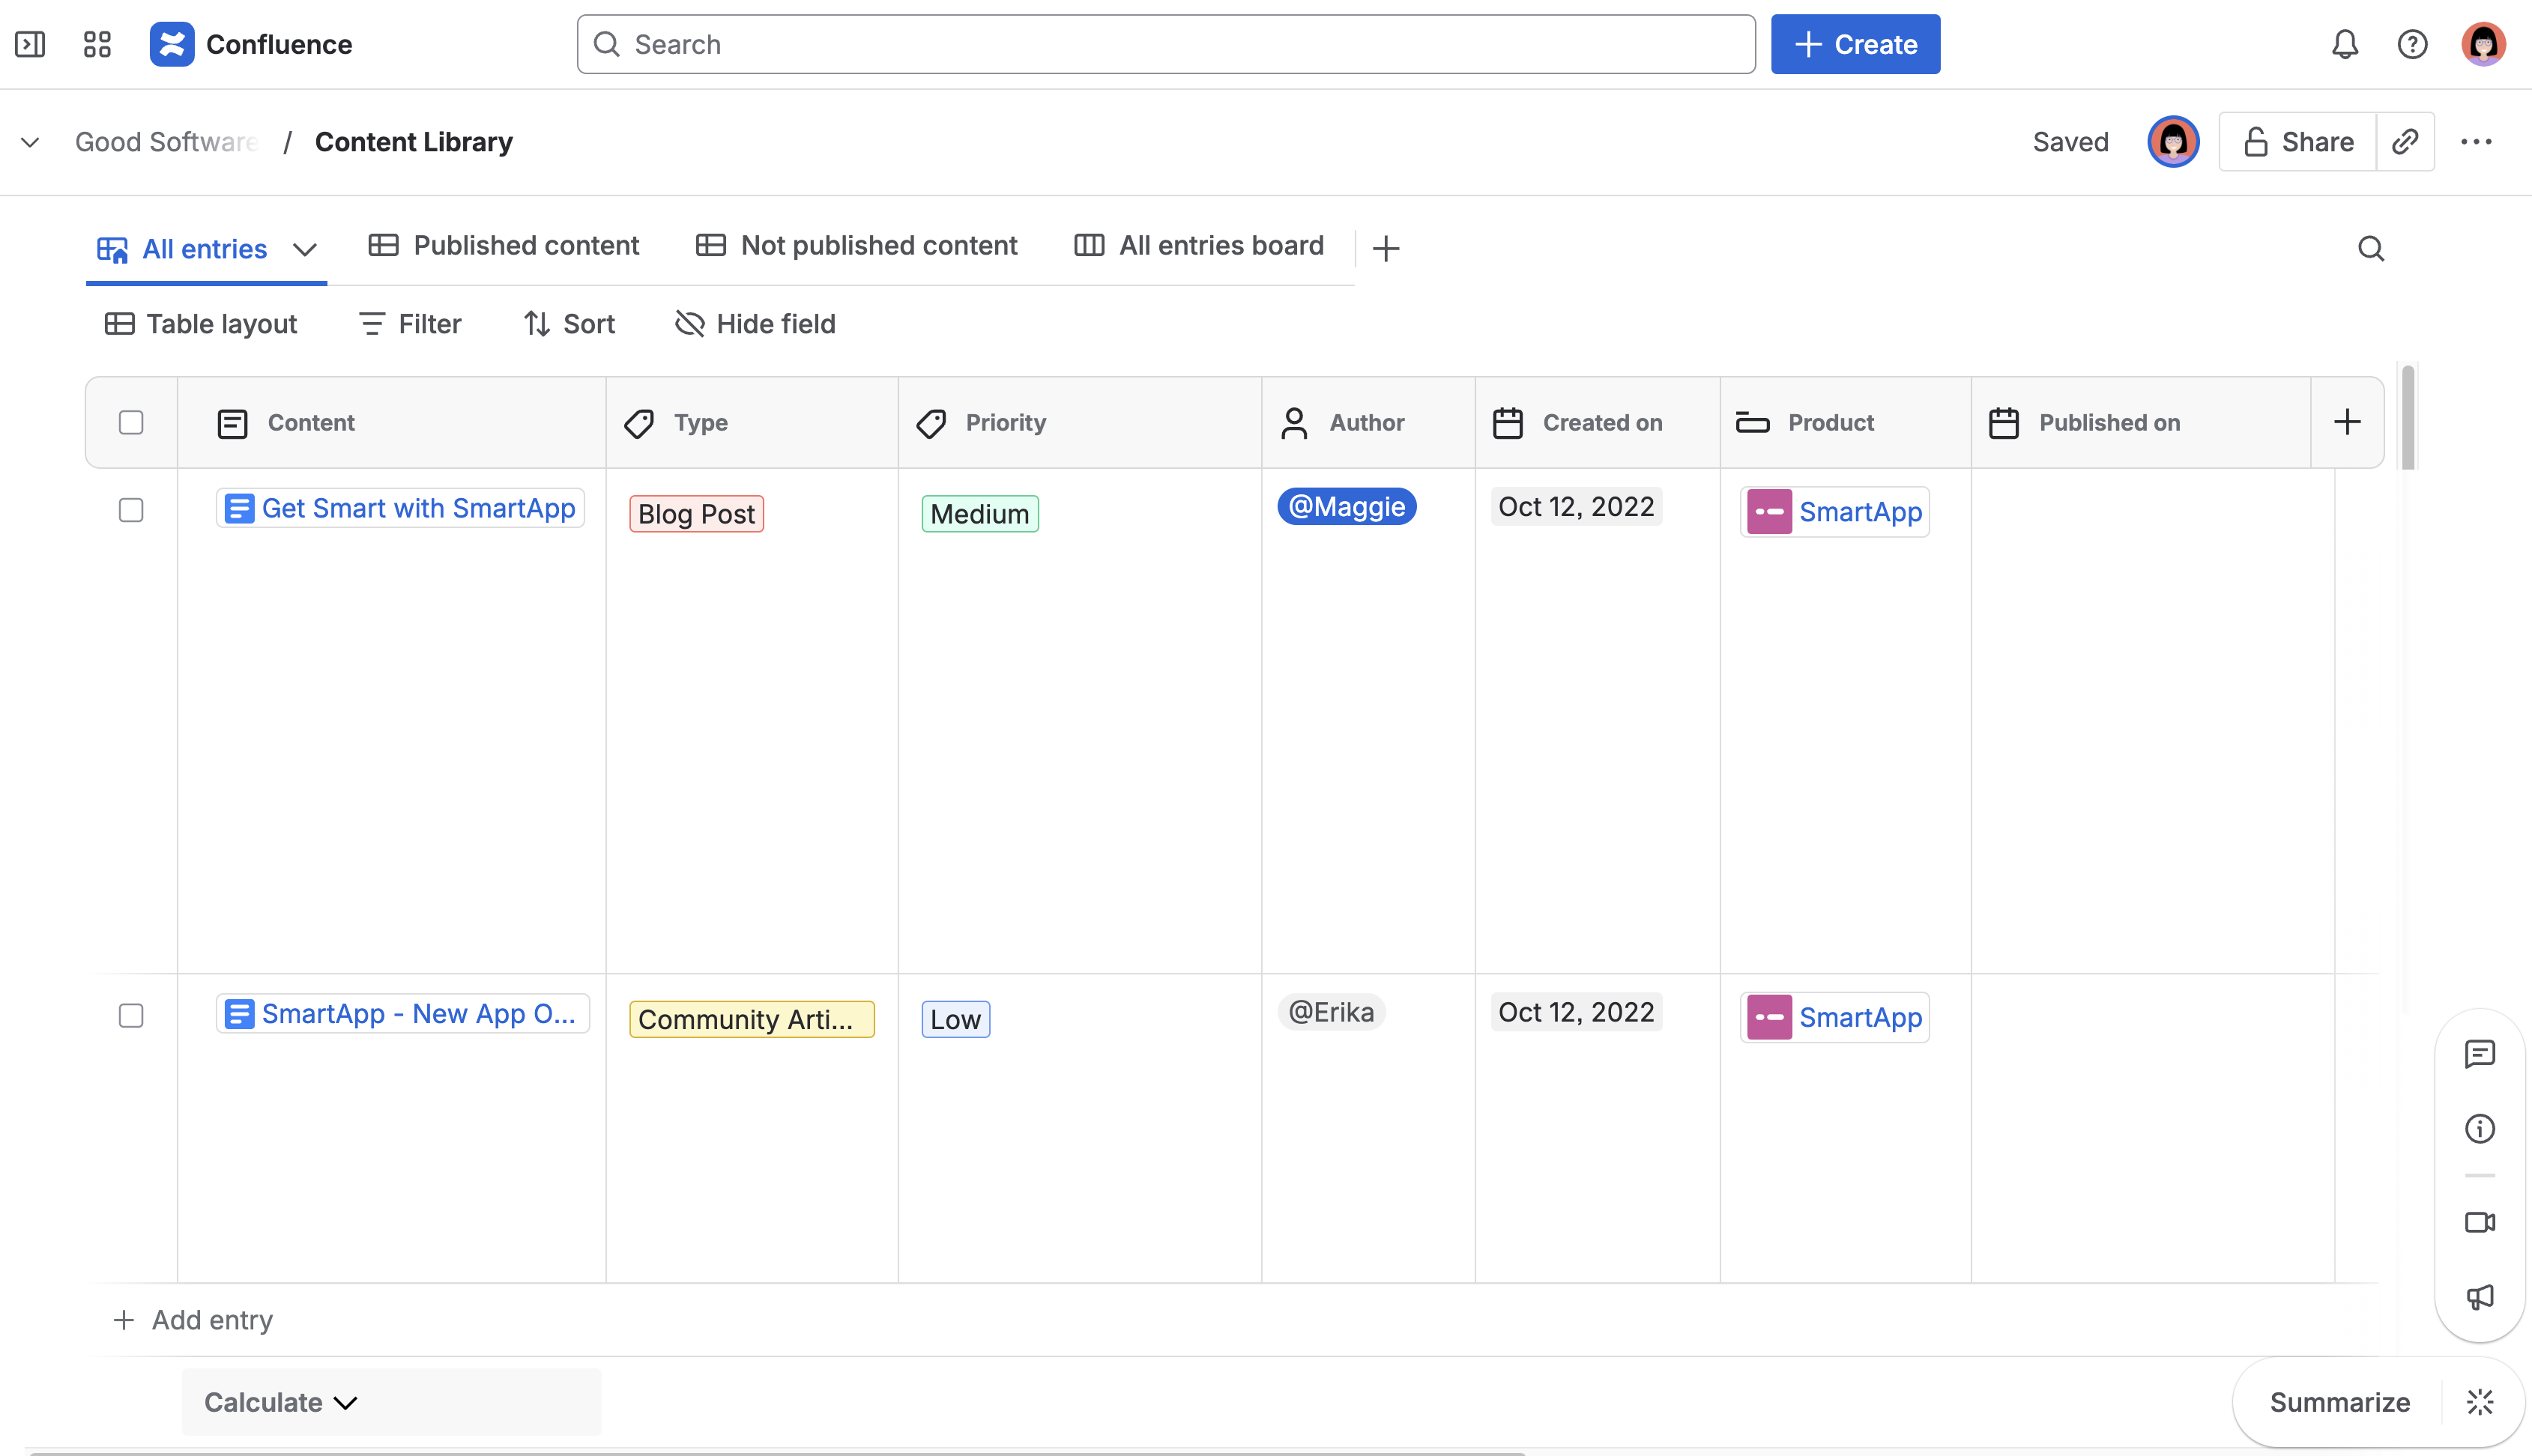Image resolution: width=2532 pixels, height=1456 pixels.
Task: Switch to the Published content tab
Action: click(x=504, y=246)
